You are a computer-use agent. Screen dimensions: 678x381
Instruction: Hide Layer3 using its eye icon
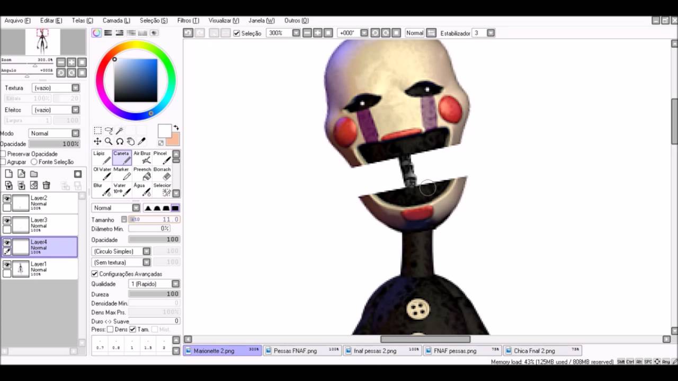pos(7,221)
